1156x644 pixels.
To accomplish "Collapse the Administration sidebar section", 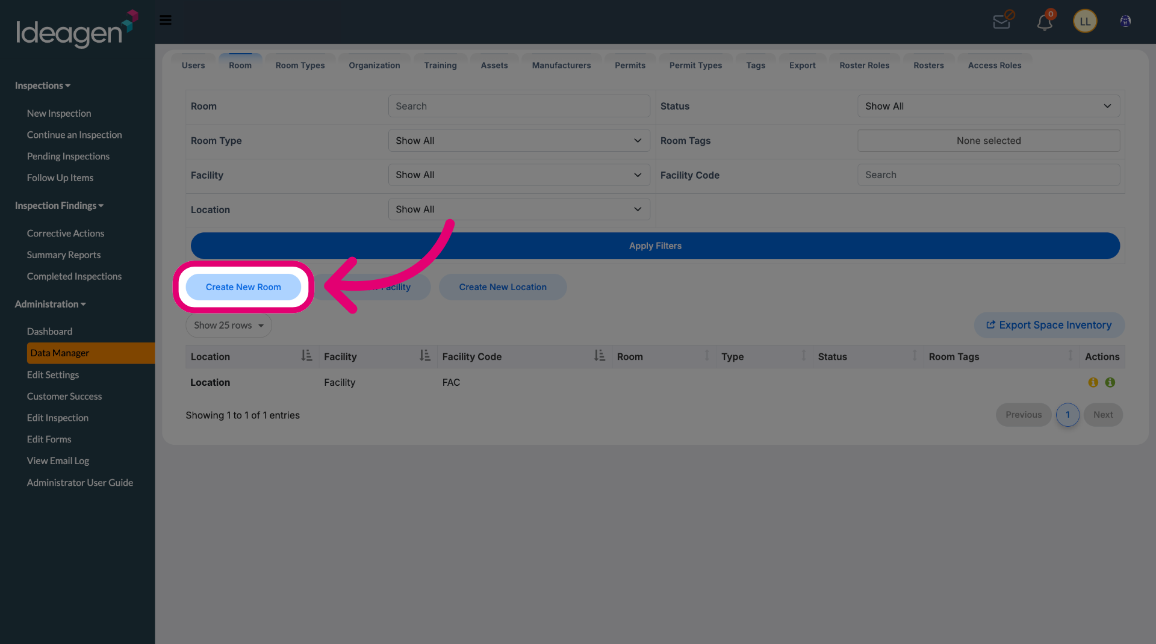I will tap(51, 304).
